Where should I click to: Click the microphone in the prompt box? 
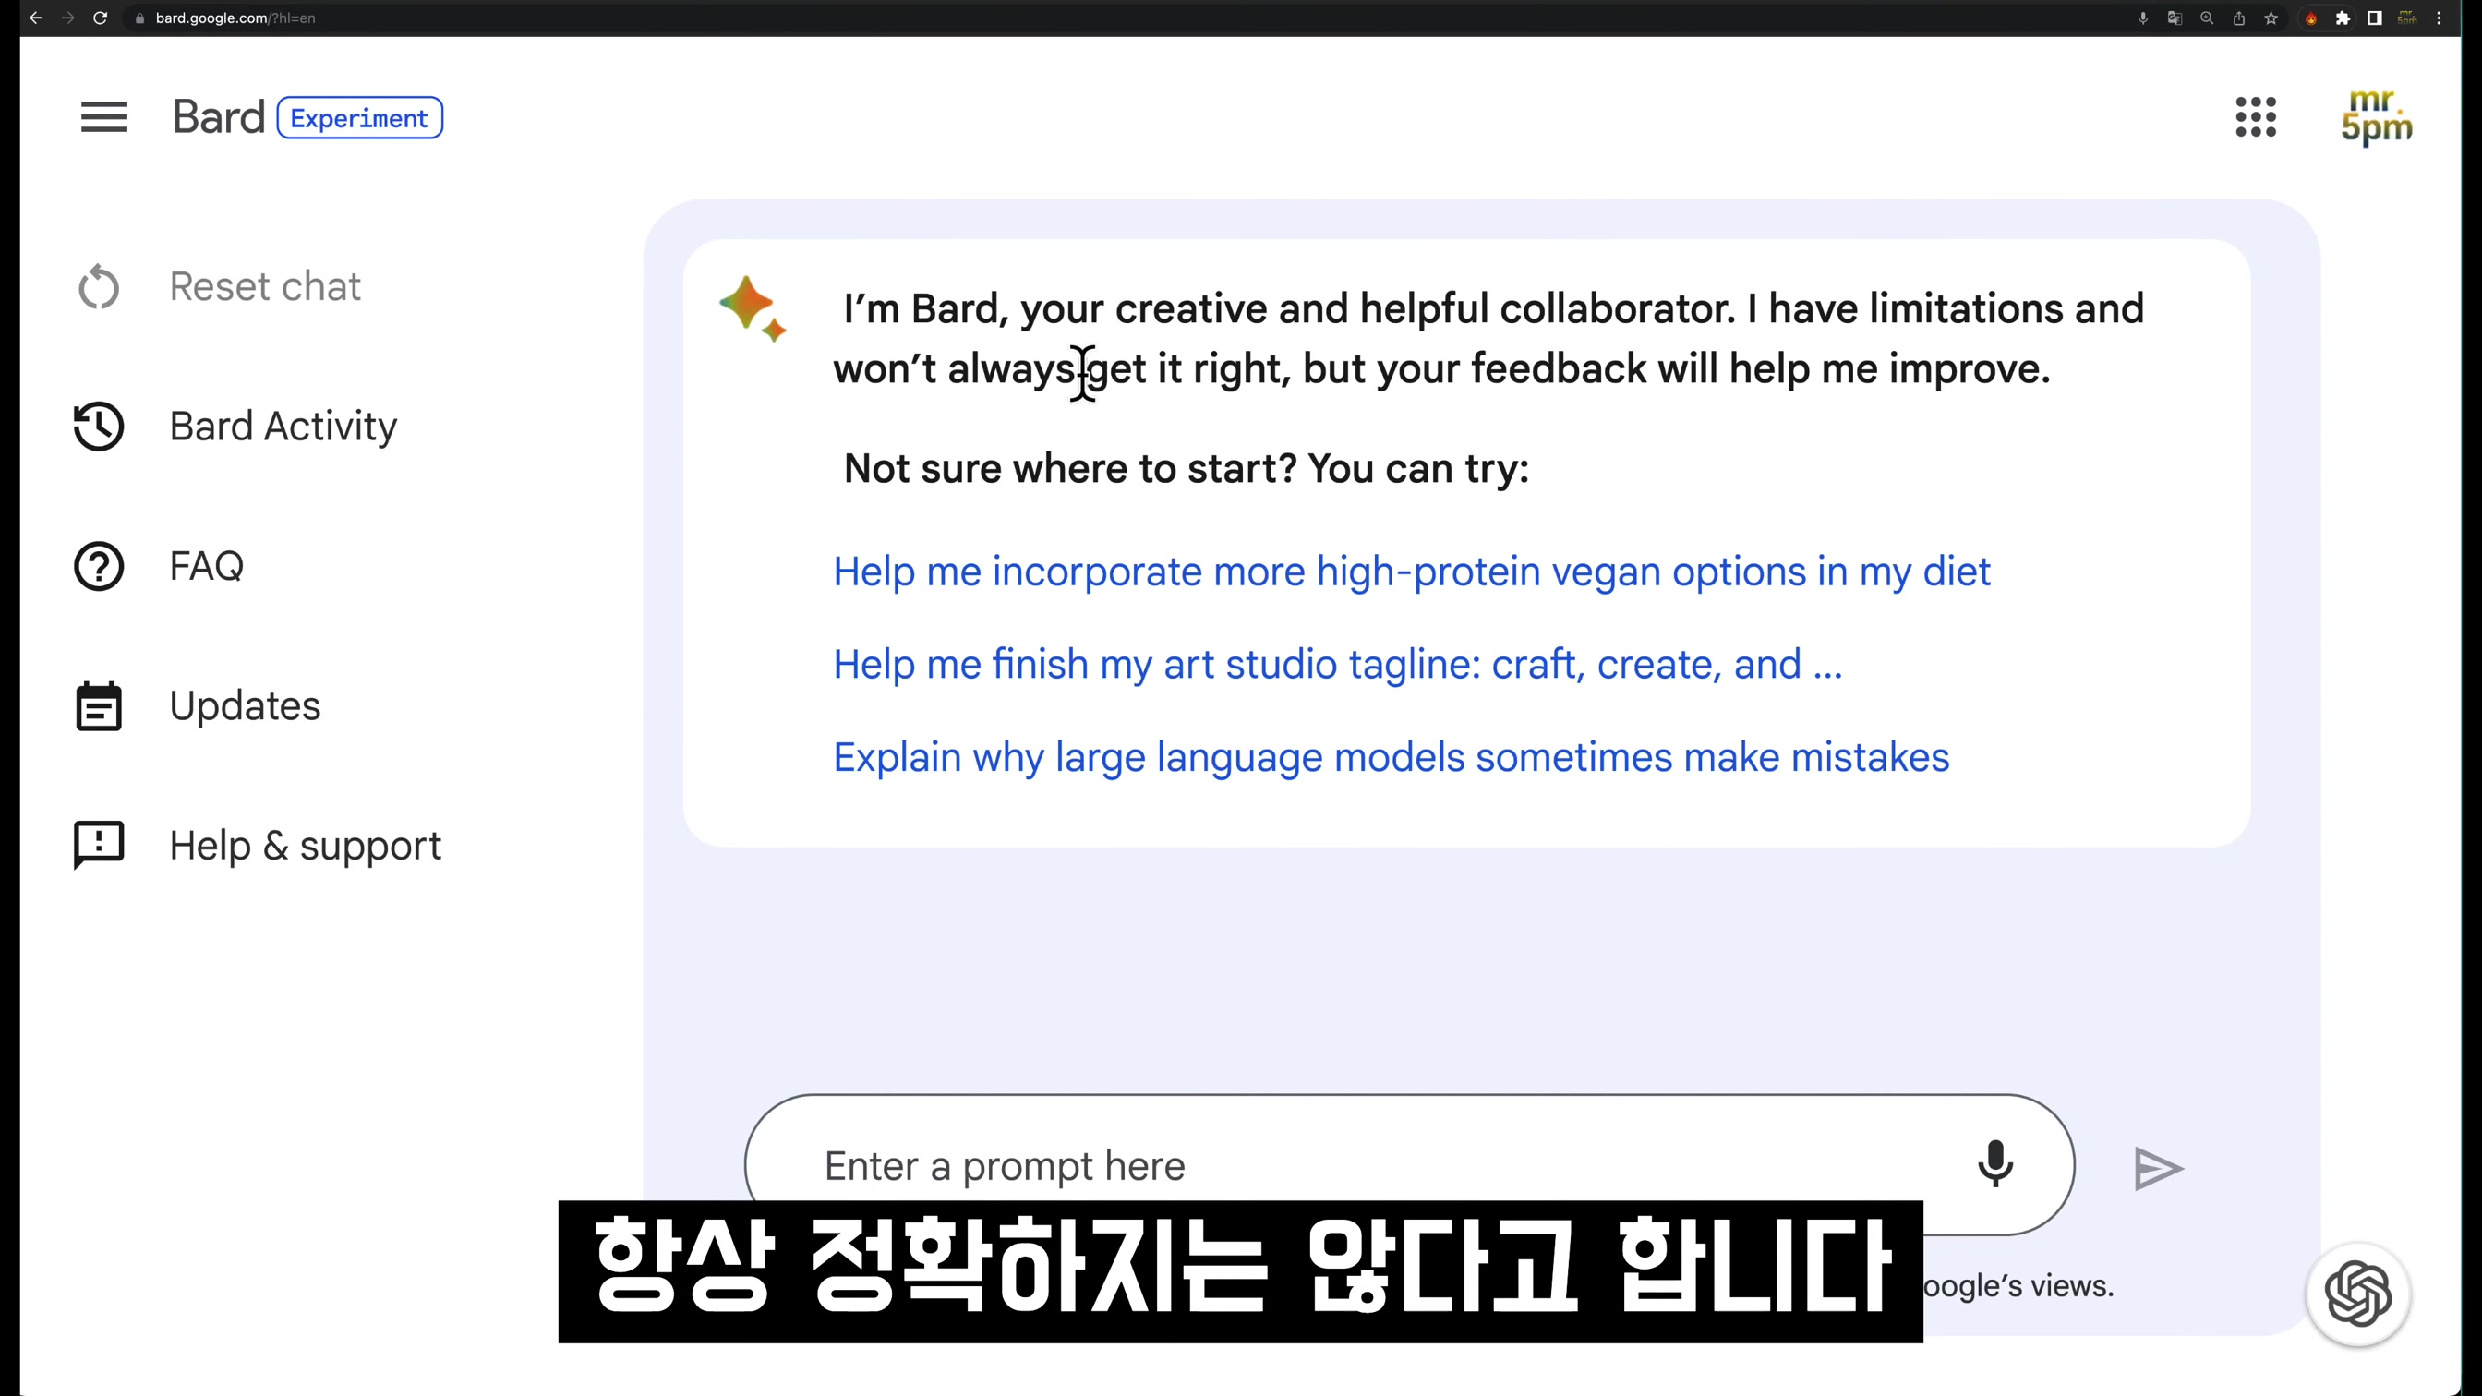[1995, 1164]
